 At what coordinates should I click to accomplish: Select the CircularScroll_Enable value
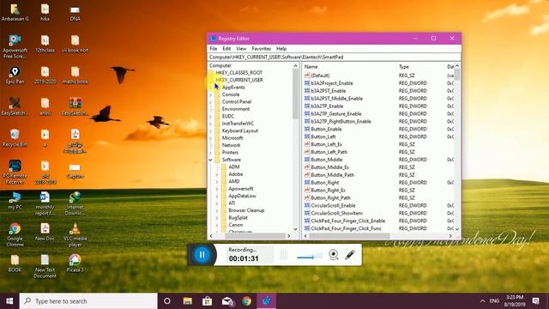tap(333, 206)
